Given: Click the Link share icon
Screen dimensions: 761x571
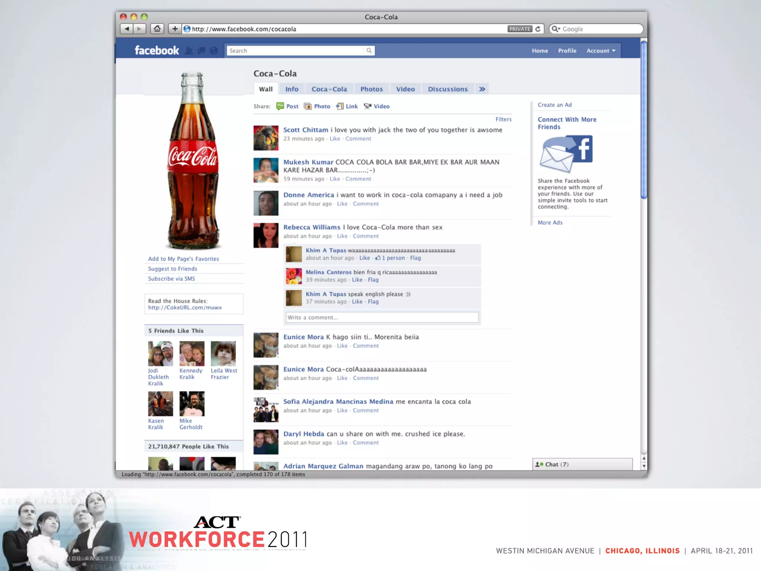Looking at the screenshot, I should [340, 106].
